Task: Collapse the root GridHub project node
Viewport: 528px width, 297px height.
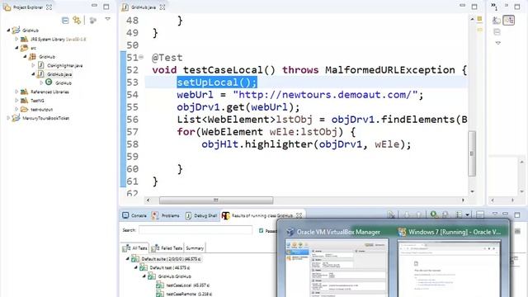Action: click(x=8, y=31)
